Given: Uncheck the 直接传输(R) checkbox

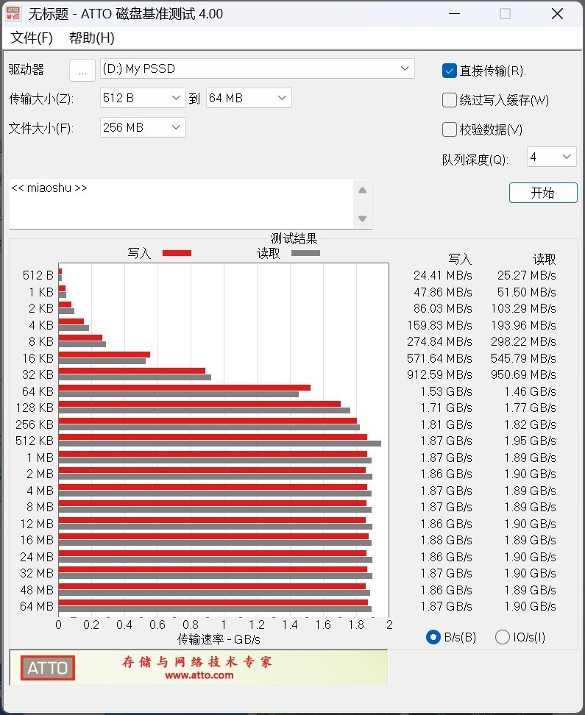Looking at the screenshot, I should [449, 71].
